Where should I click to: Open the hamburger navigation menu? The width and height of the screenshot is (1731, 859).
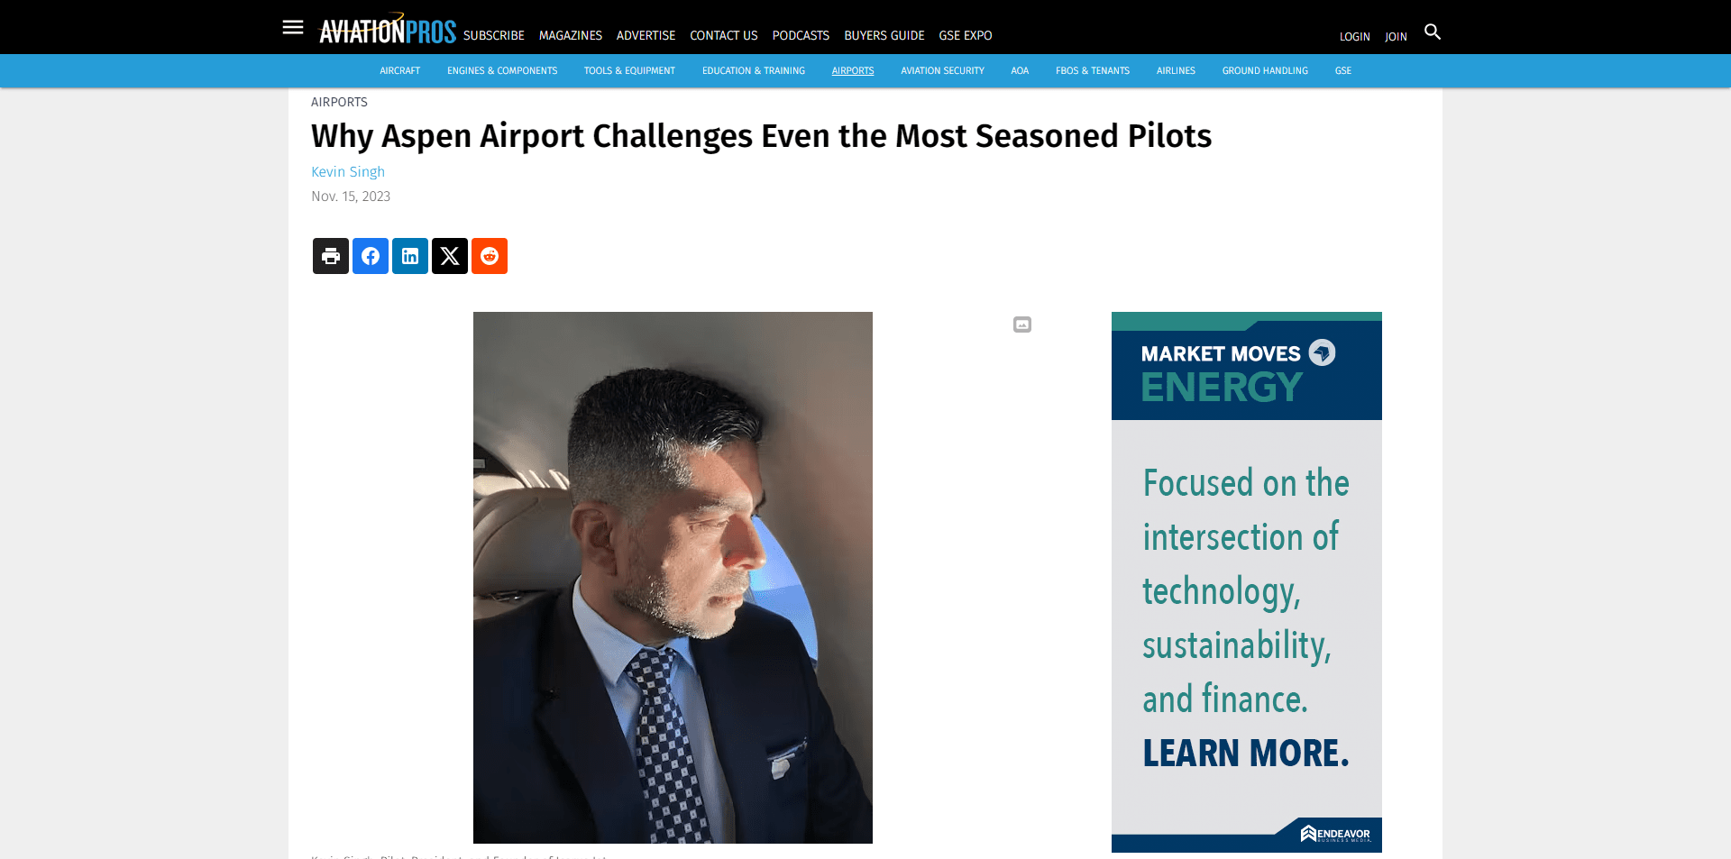292,27
